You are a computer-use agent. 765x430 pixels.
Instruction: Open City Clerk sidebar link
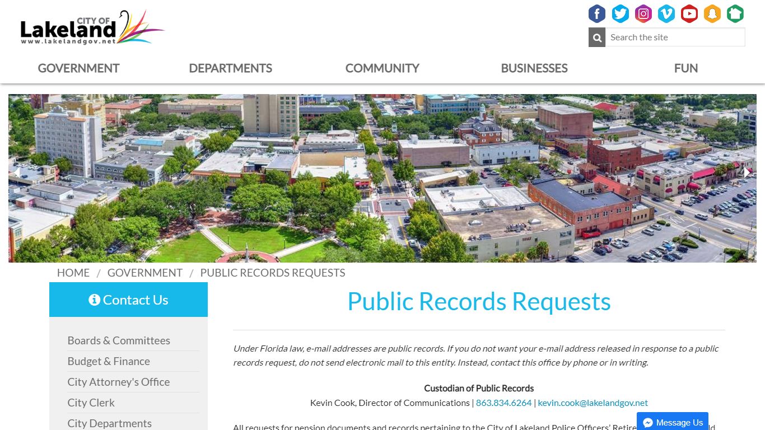click(x=91, y=403)
